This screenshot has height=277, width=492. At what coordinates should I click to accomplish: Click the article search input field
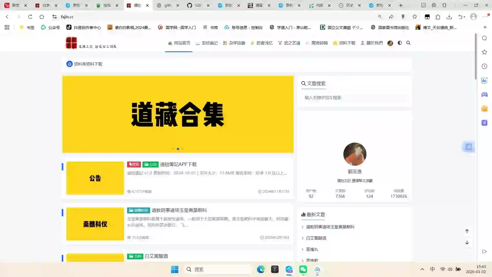point(355,97)
